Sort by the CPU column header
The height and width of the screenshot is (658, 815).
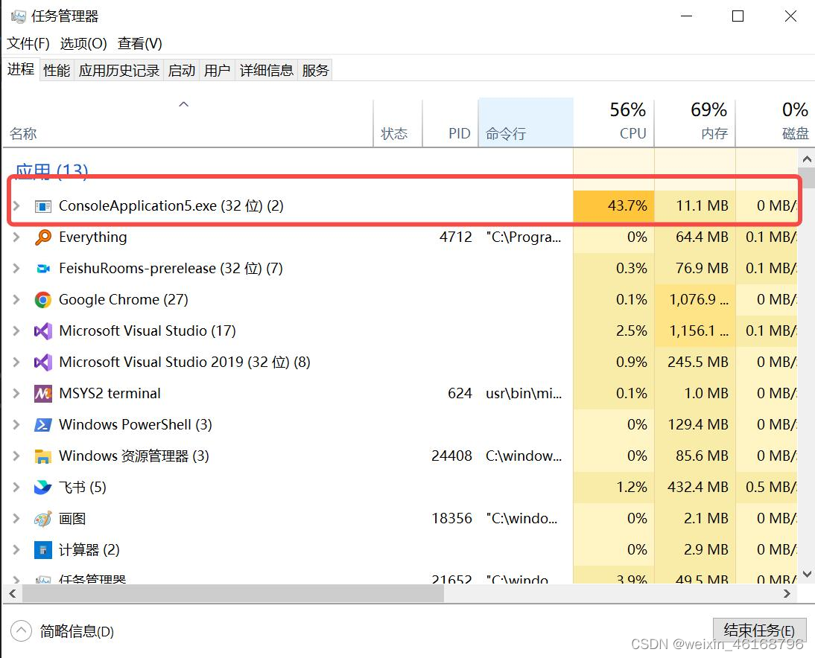[x=613, y=124]
